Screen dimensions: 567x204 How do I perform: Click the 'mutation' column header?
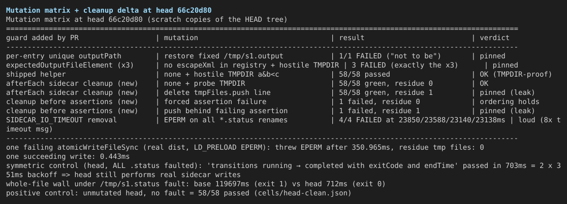[181, 38]
